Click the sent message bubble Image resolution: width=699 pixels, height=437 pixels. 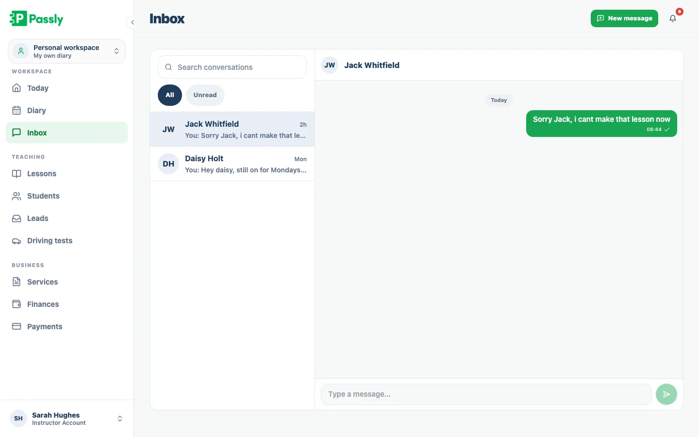click(601, 123)
